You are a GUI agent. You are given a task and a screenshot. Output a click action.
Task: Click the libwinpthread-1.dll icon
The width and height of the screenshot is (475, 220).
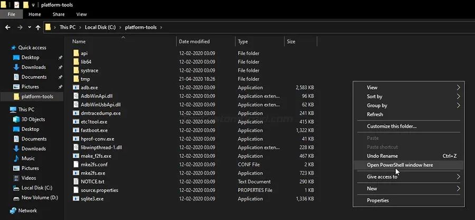point(75,147)
